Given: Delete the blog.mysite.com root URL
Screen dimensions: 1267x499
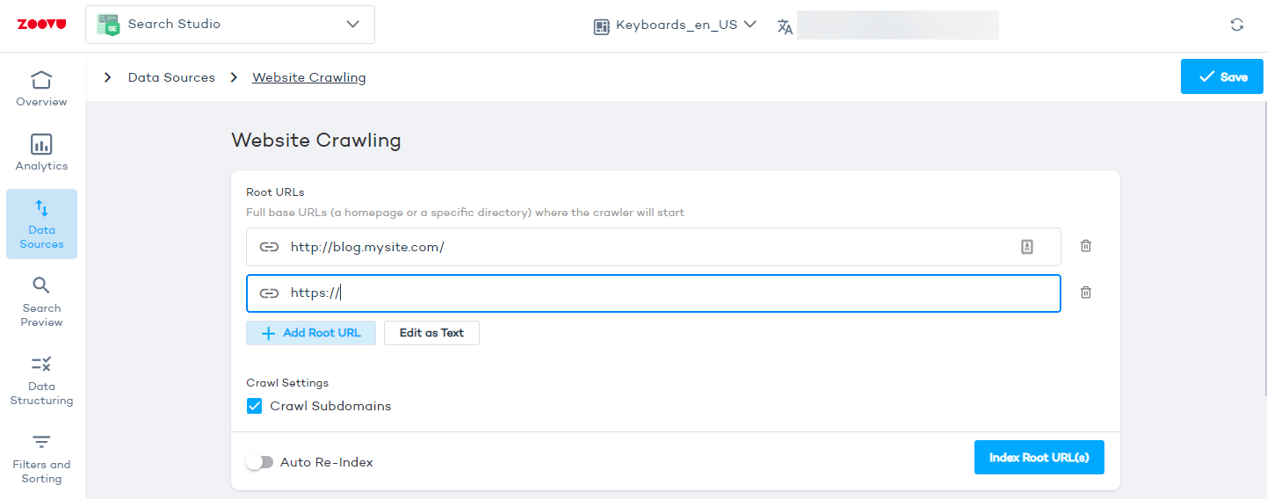Looking at the screenshot, I should tap(1085, 246).
